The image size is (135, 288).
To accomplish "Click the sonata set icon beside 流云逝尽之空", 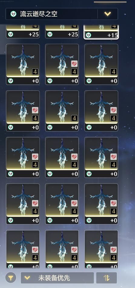I will point(13,14).
